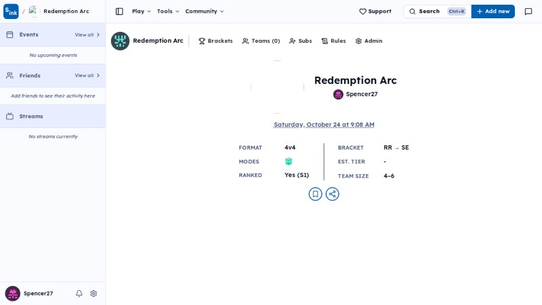Click the Subs person-plus icon

point(293,41)
